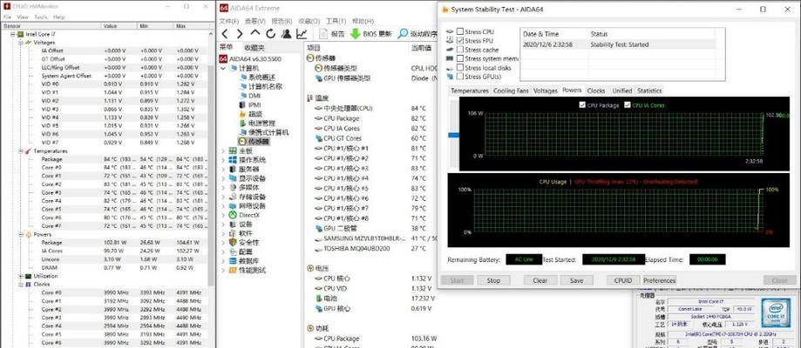This screenshot has height=348, width=801.
Task: Collapse Powers group in HWMonitor
Action: pos(22,234)
